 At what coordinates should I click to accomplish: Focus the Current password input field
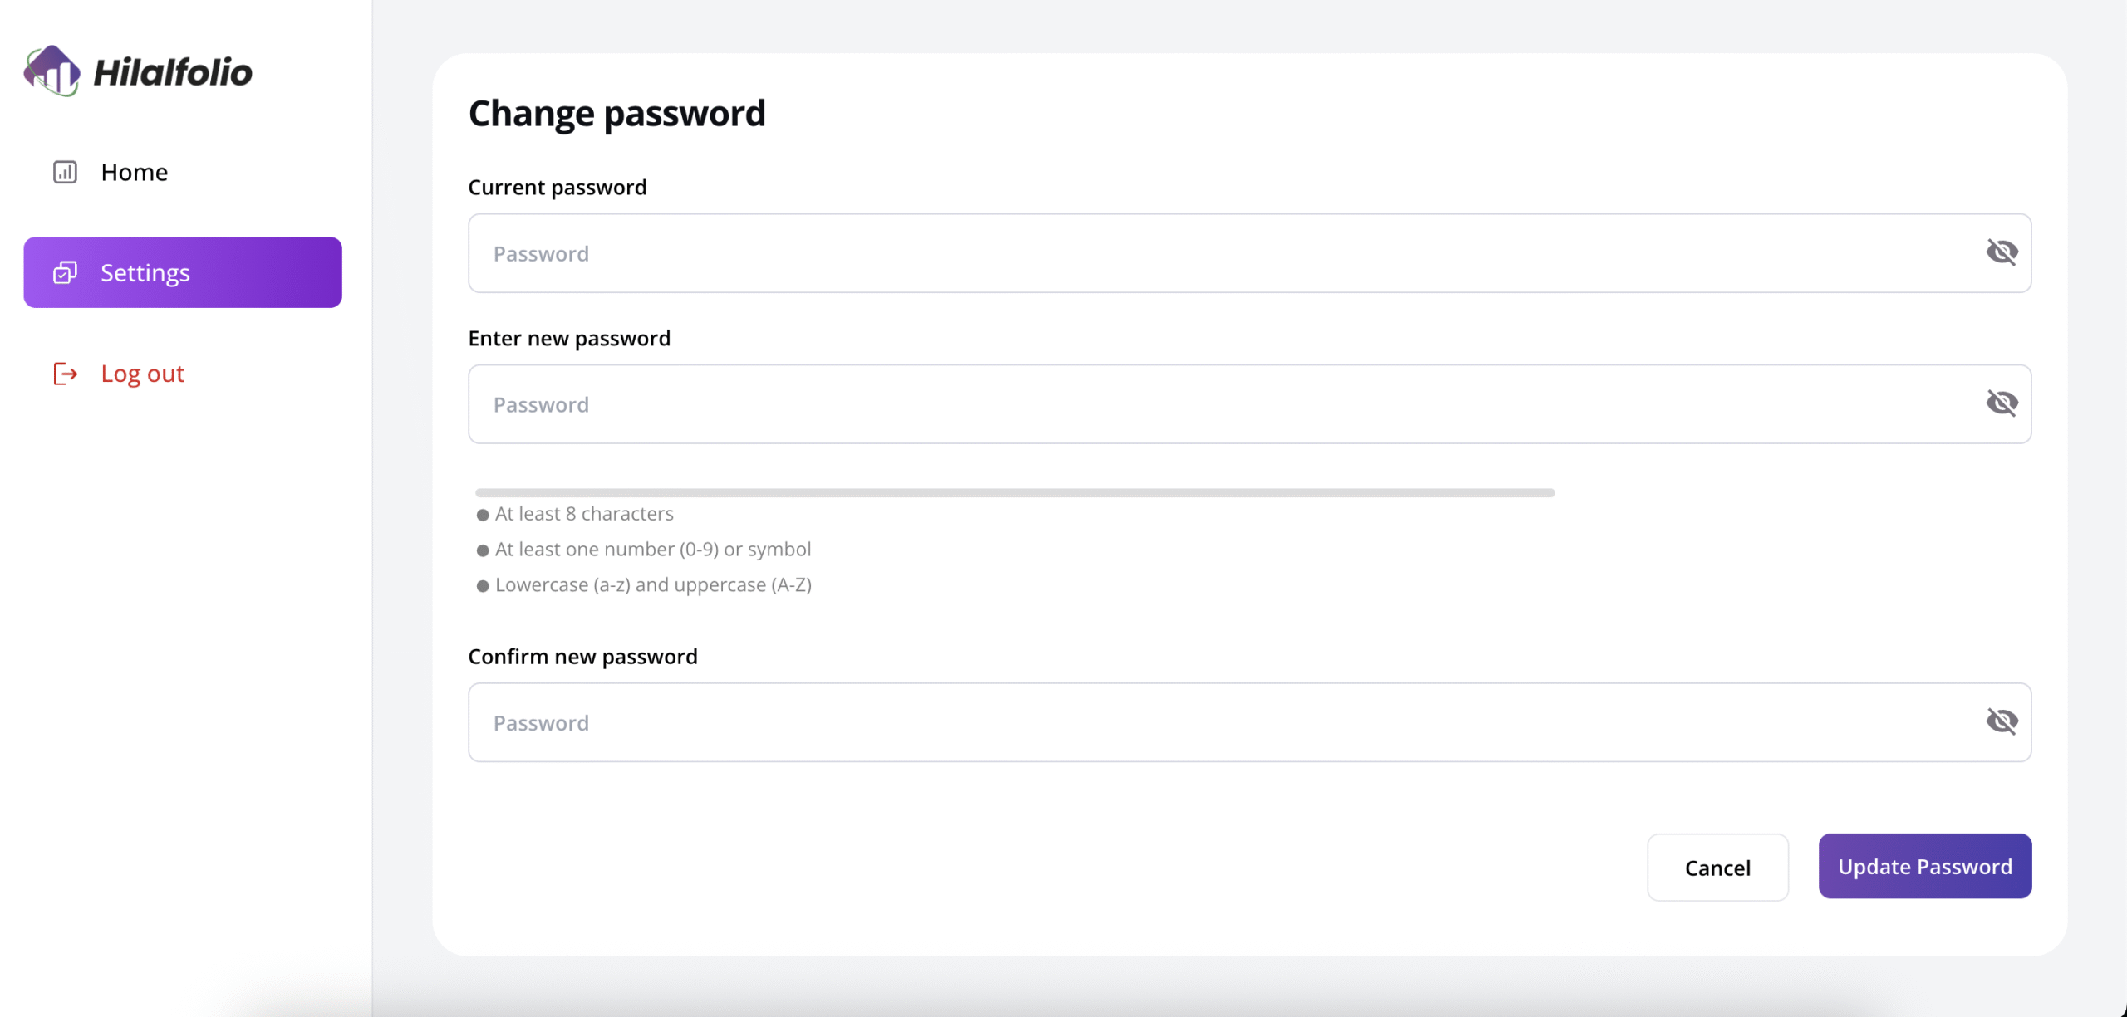pos(1250,253)
